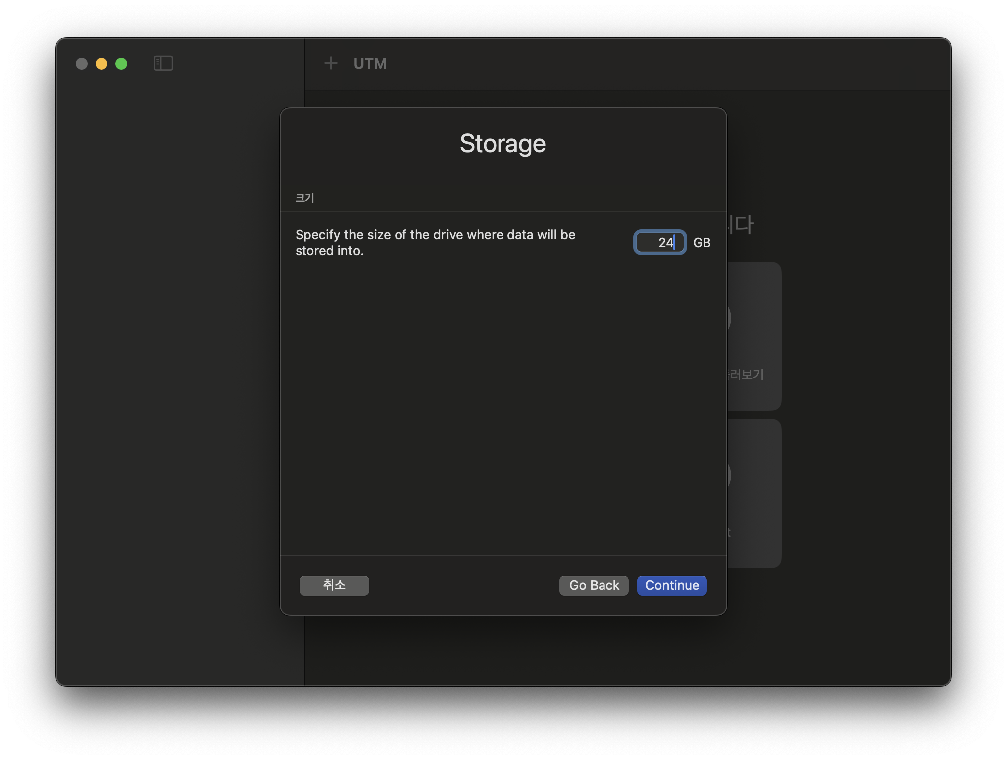1007x760 pixels.
Task: Click the 크기 section label
Action: (304, 198)
